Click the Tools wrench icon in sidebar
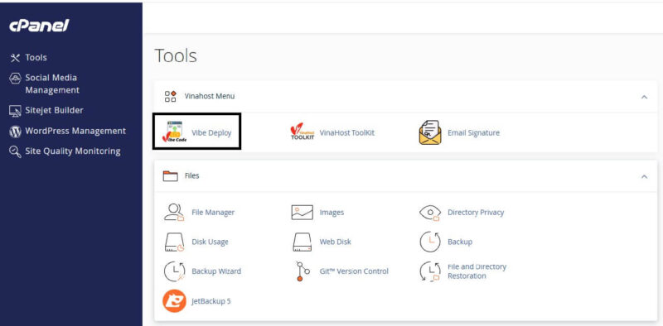 point(15,58)
